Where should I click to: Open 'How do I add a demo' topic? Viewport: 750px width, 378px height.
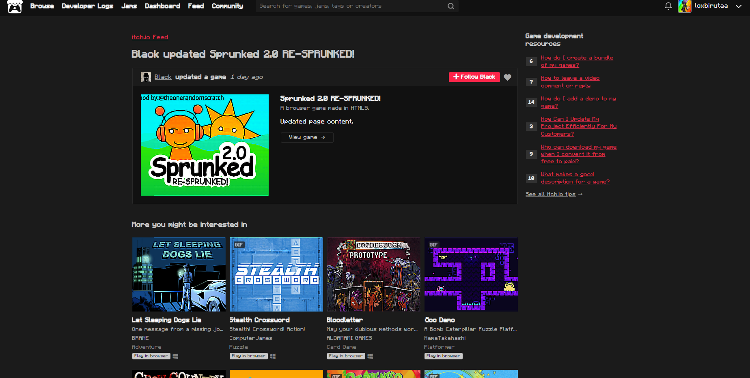(578, 102)
